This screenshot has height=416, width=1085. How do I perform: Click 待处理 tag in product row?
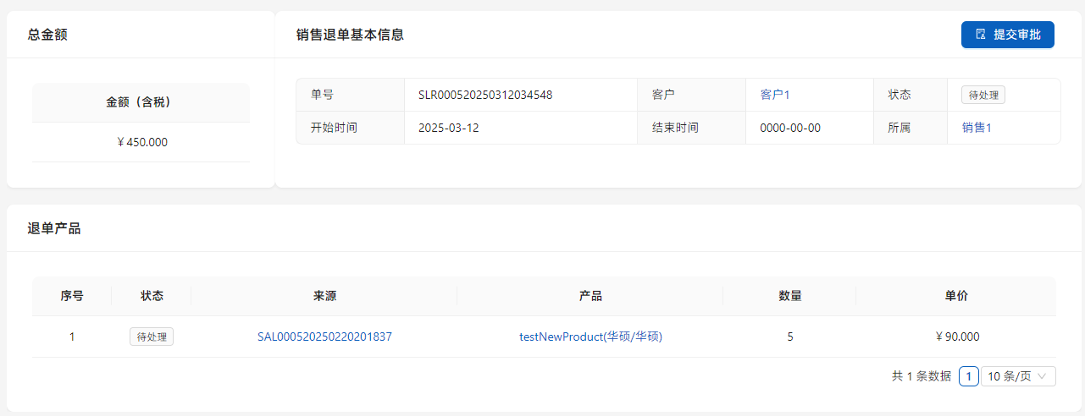point(152,337)
